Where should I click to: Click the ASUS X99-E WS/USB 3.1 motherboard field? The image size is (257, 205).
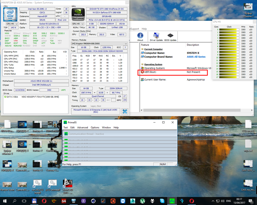point(41,81)
